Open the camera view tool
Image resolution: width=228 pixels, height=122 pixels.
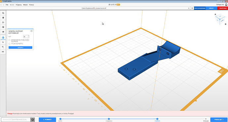coord(3,32)
